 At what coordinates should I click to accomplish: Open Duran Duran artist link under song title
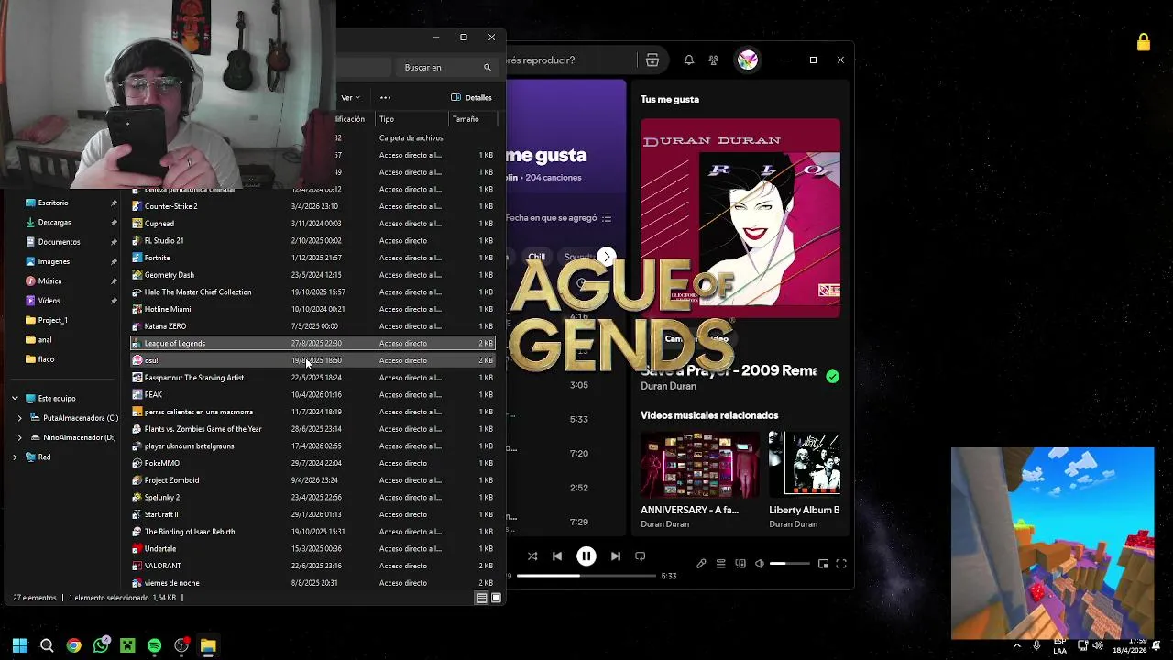pyautogui.click(x=668, y=386)
